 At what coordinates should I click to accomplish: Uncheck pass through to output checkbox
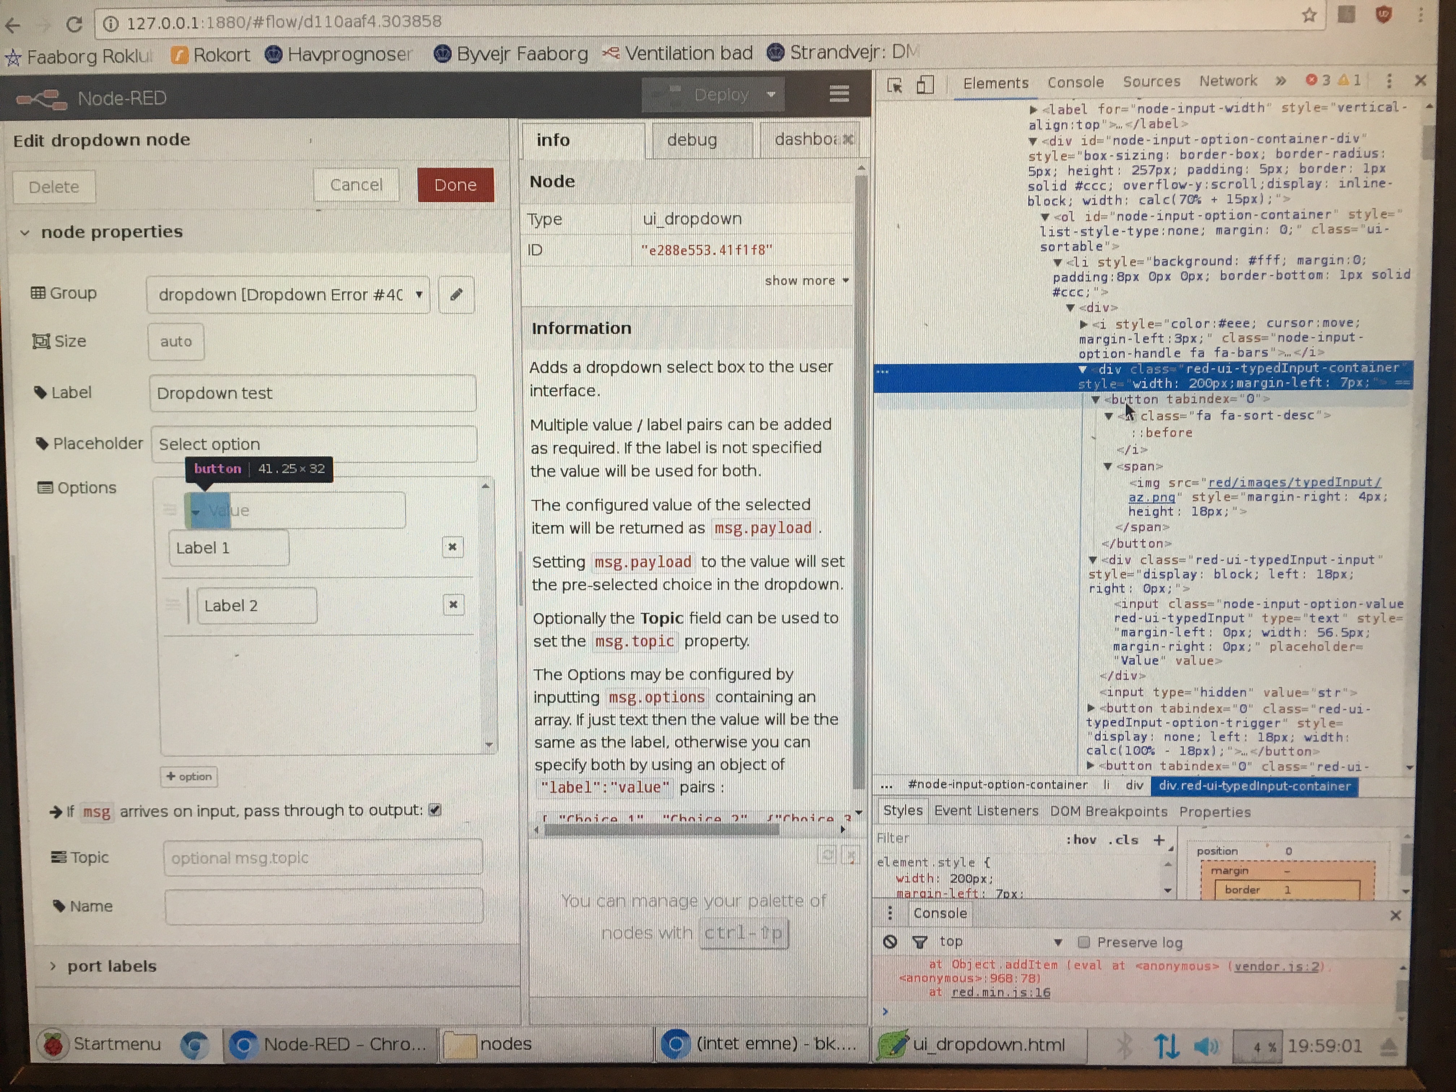[x=435, y=810]
